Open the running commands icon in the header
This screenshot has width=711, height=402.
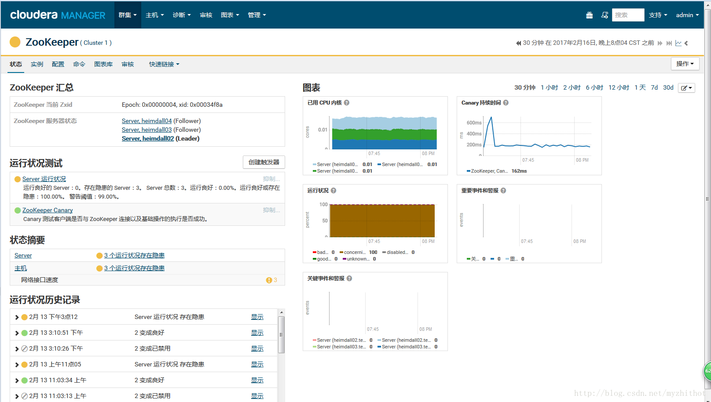point(605,15)
